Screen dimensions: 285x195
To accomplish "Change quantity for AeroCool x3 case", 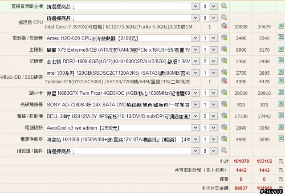I will [210, 128].
